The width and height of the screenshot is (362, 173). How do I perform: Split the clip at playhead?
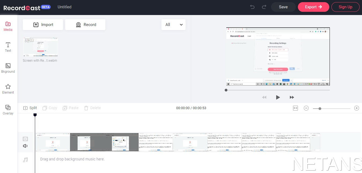[30, 108]
